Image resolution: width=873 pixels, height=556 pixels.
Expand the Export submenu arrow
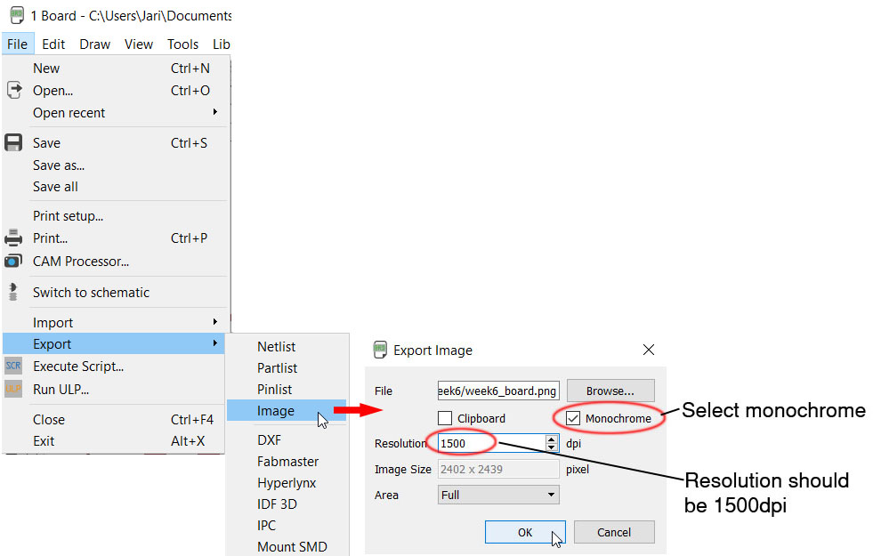click(x=215, y=343)
